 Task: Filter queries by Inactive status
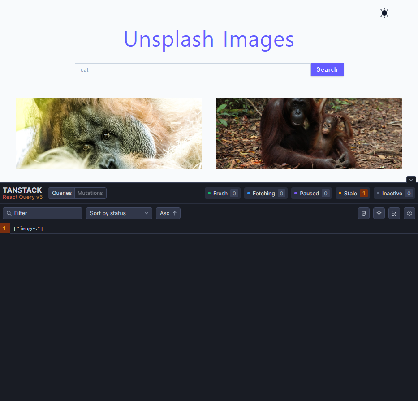(x=394, y=193)
